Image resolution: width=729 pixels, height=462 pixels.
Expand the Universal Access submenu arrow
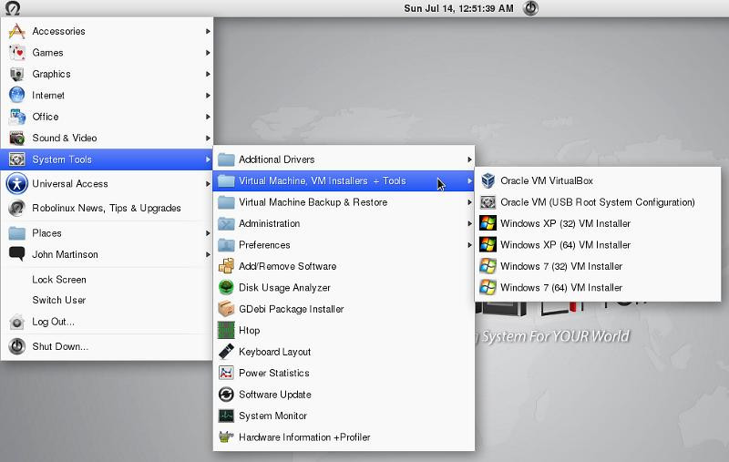pyautogui.click(x=208, y=183)
